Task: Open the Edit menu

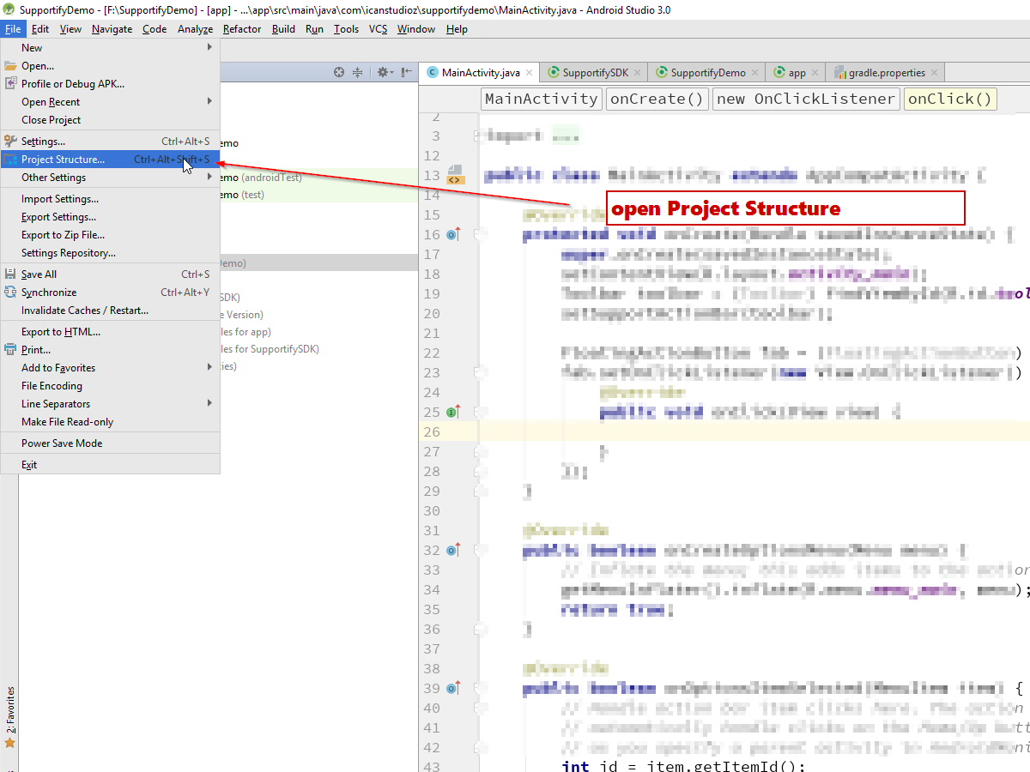Action: 40,29
